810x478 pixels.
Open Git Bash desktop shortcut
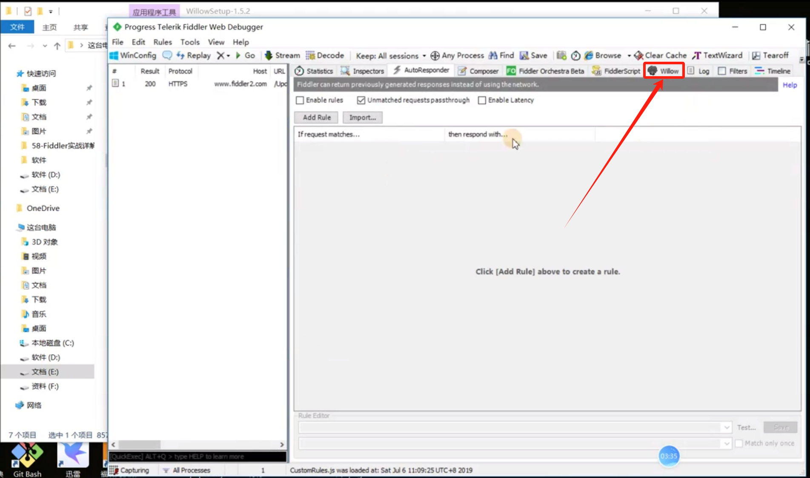(x=27, y=460)
